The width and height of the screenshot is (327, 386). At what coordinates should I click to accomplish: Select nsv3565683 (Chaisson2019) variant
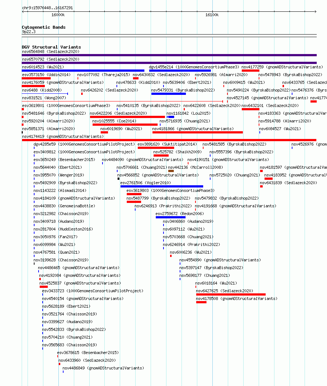pos(42,349)
